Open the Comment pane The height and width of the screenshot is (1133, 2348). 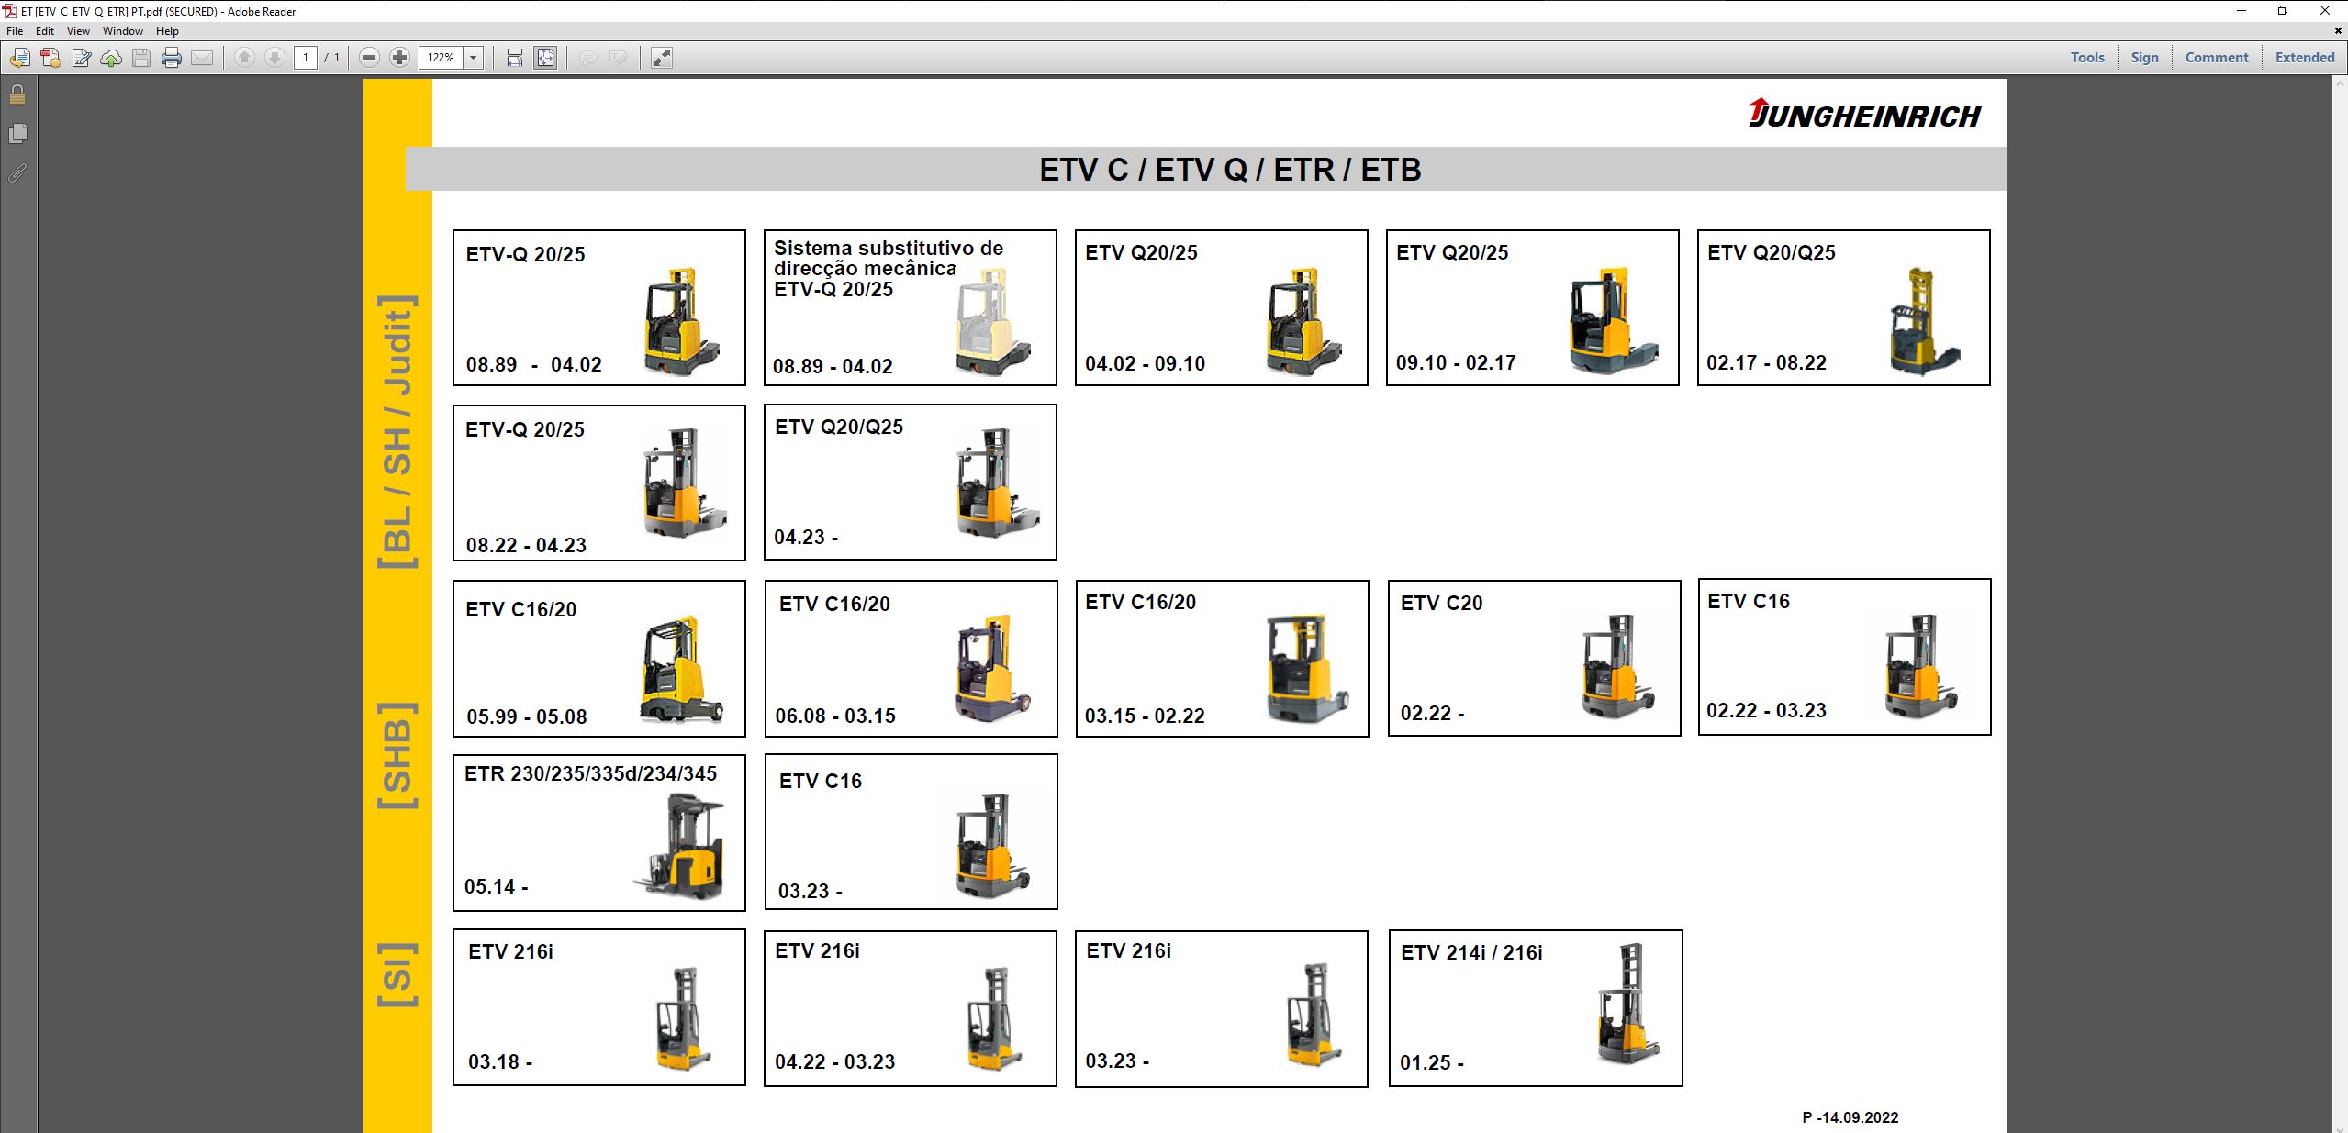point(2216,57)
